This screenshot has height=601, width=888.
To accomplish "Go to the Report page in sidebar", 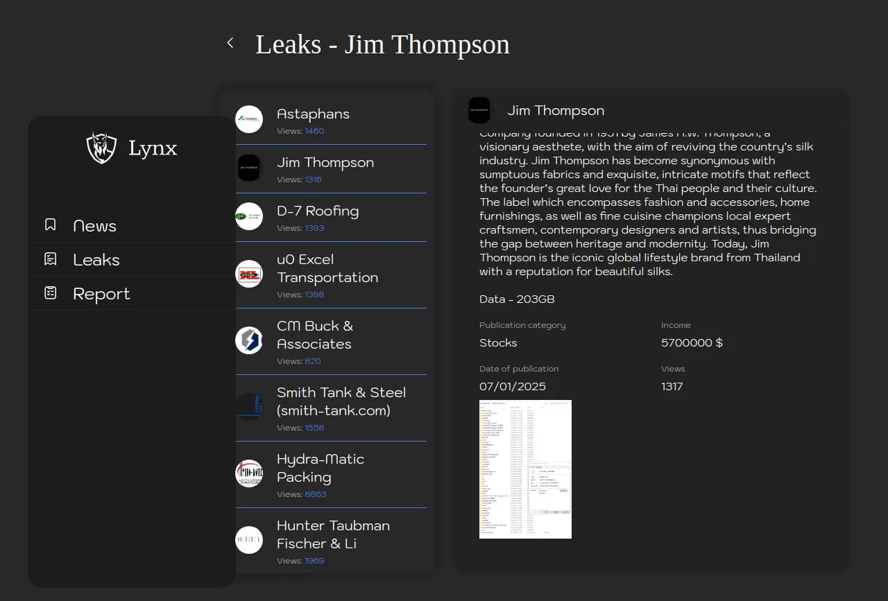I will 101,294.
